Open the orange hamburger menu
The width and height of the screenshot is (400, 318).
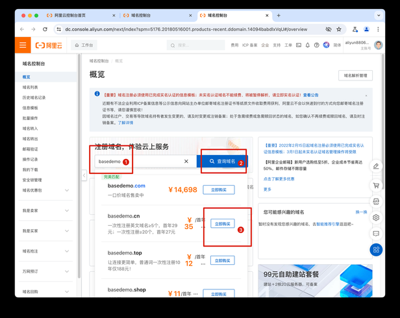(x=23, y=45)
